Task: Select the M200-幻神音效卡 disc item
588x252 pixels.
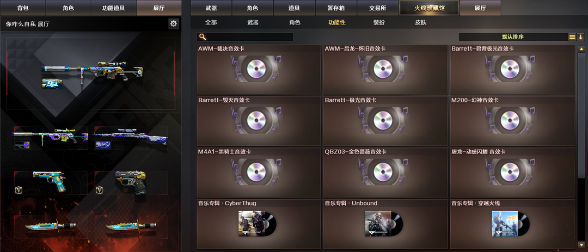Action: pos(512,121)
